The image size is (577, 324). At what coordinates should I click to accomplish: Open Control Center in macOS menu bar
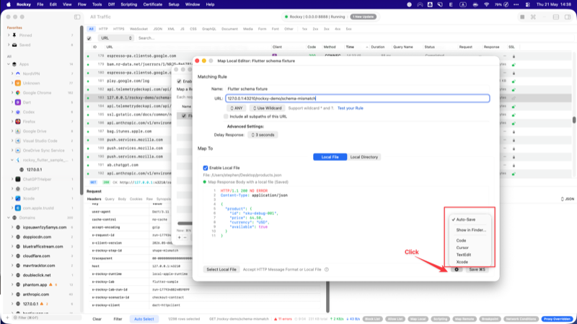tap(528, 4)
